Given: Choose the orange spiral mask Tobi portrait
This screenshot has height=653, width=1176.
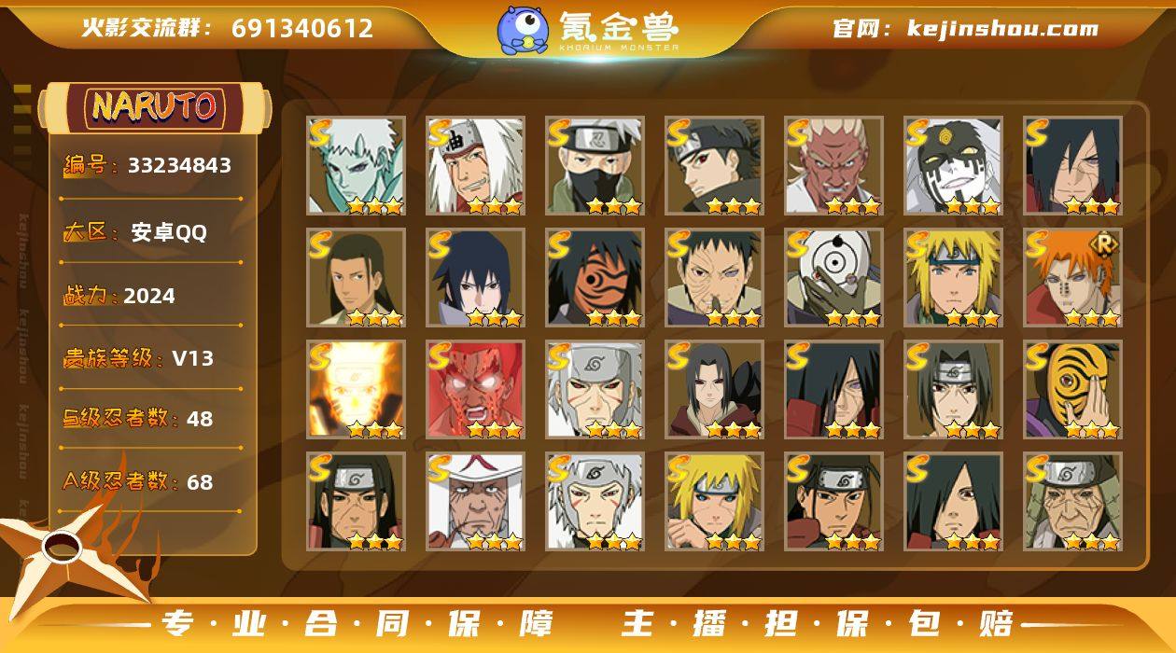Looking at the screenshot, I should click(595, 278).
